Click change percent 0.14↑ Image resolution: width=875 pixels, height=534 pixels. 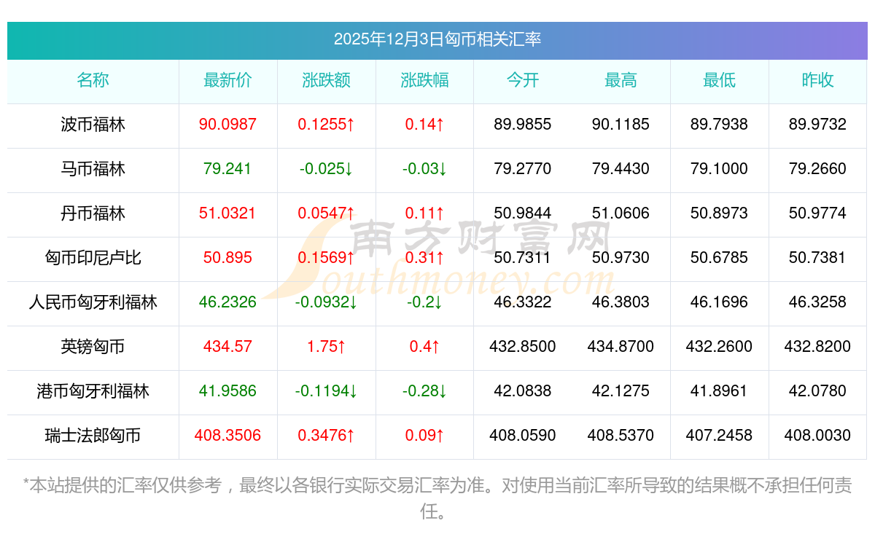coord(425,125)
